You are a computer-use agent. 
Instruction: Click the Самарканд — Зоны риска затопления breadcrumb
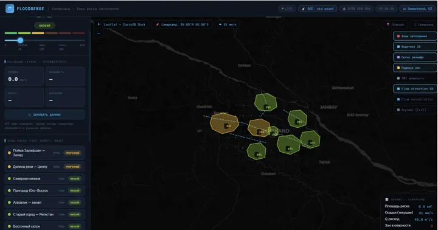pyautogui.click(x=86, y=9)
